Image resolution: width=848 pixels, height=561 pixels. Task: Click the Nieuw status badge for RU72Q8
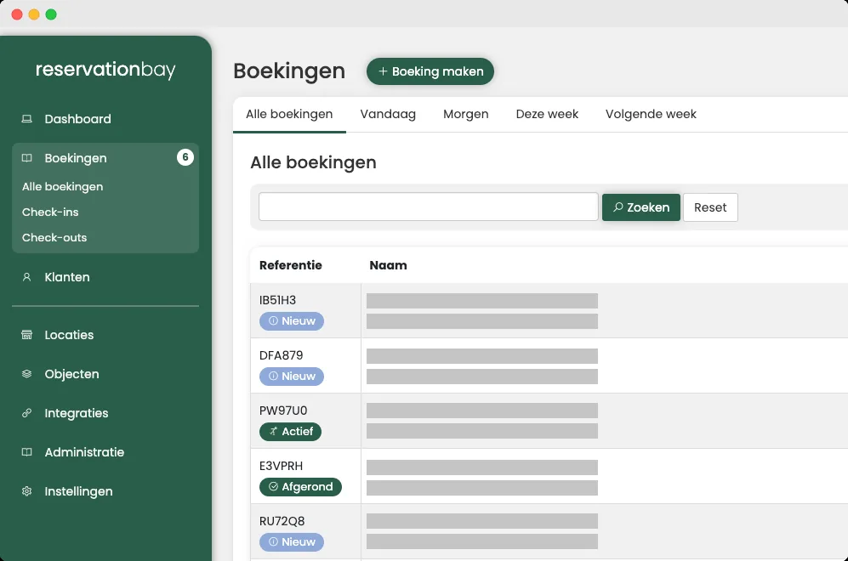coord(292,542)
